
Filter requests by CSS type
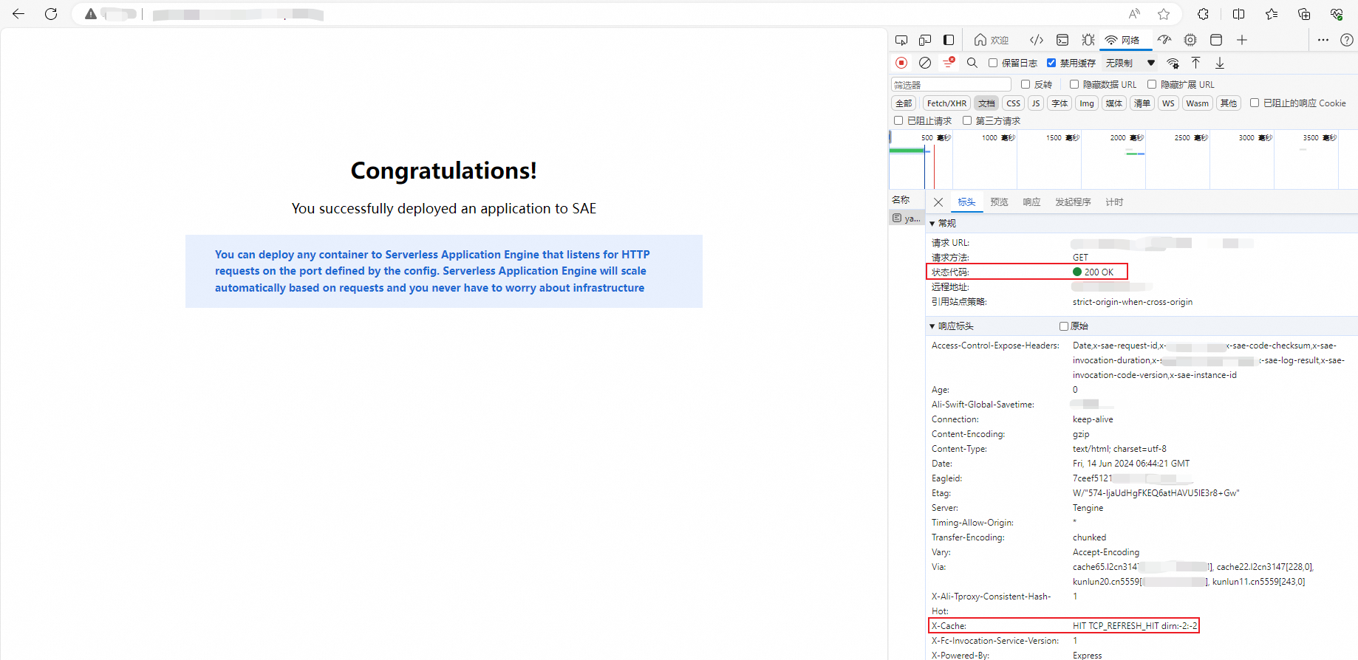(x=1014, y=103)
